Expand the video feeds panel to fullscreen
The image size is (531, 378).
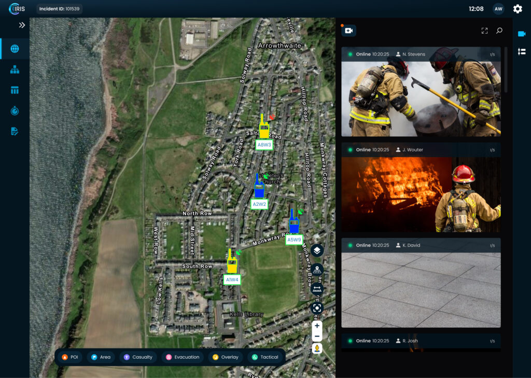click(x=484, y=31)
